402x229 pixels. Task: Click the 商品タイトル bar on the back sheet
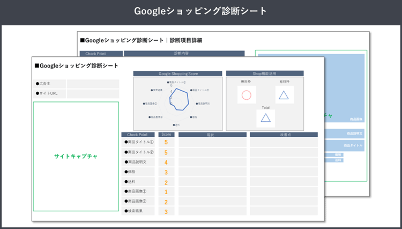(344, 145)
